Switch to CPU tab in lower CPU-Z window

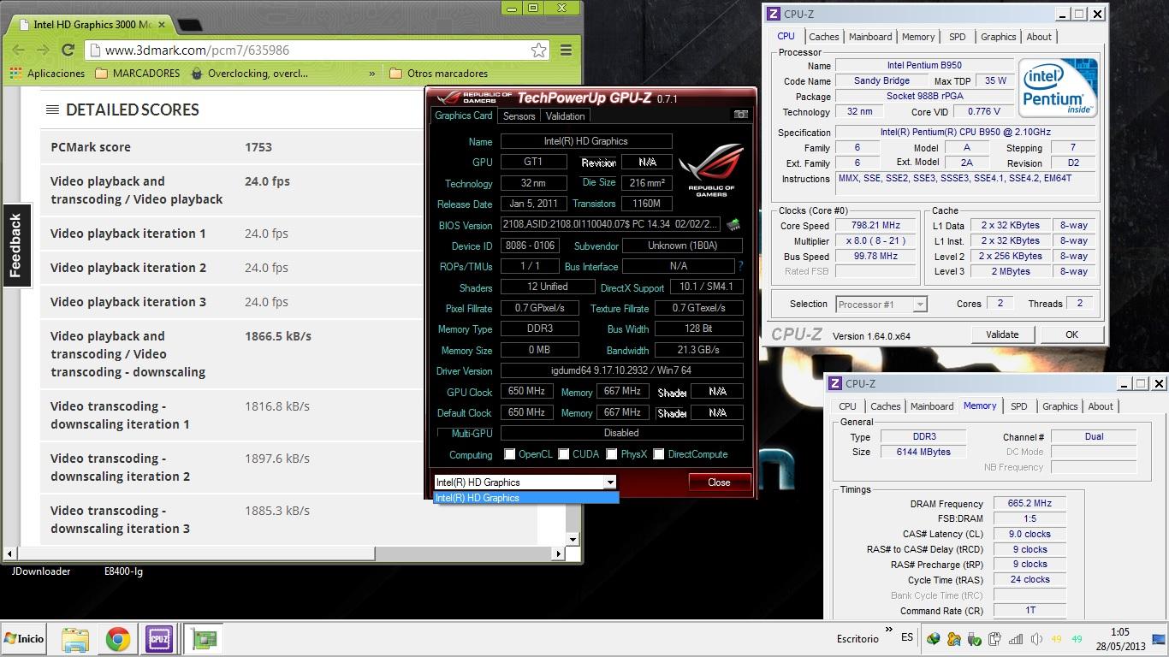847,406
